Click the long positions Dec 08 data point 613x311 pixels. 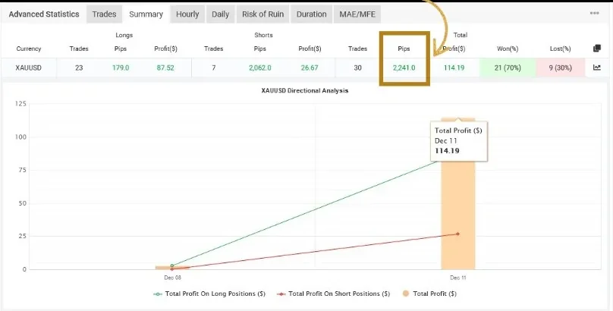(x=172, y=265)
